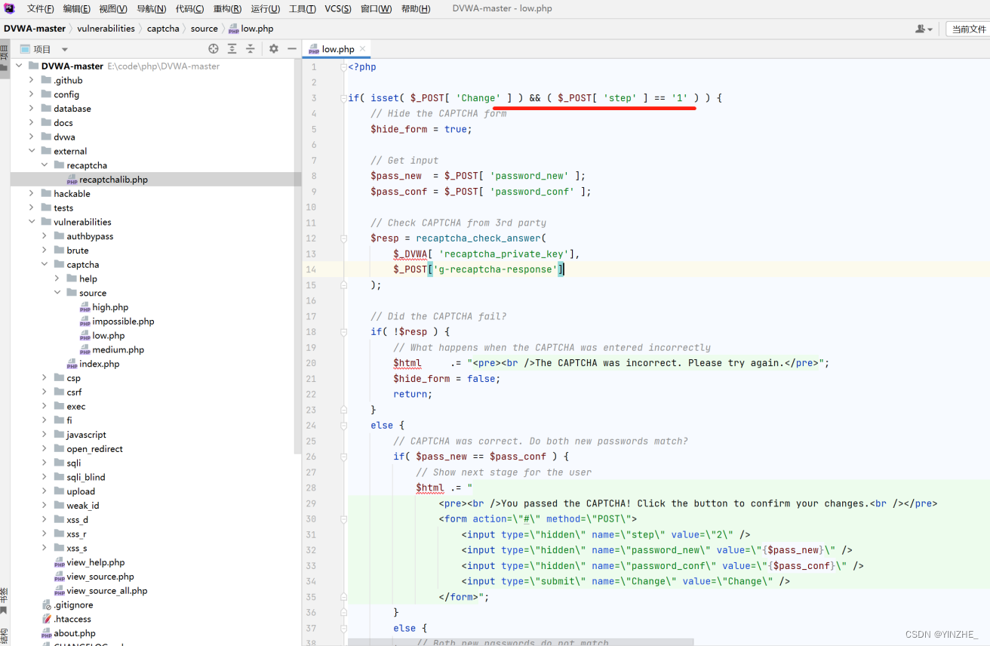Open the 运行(U) menu
This screenshot has width=990, height=646.
coord(265,8)
